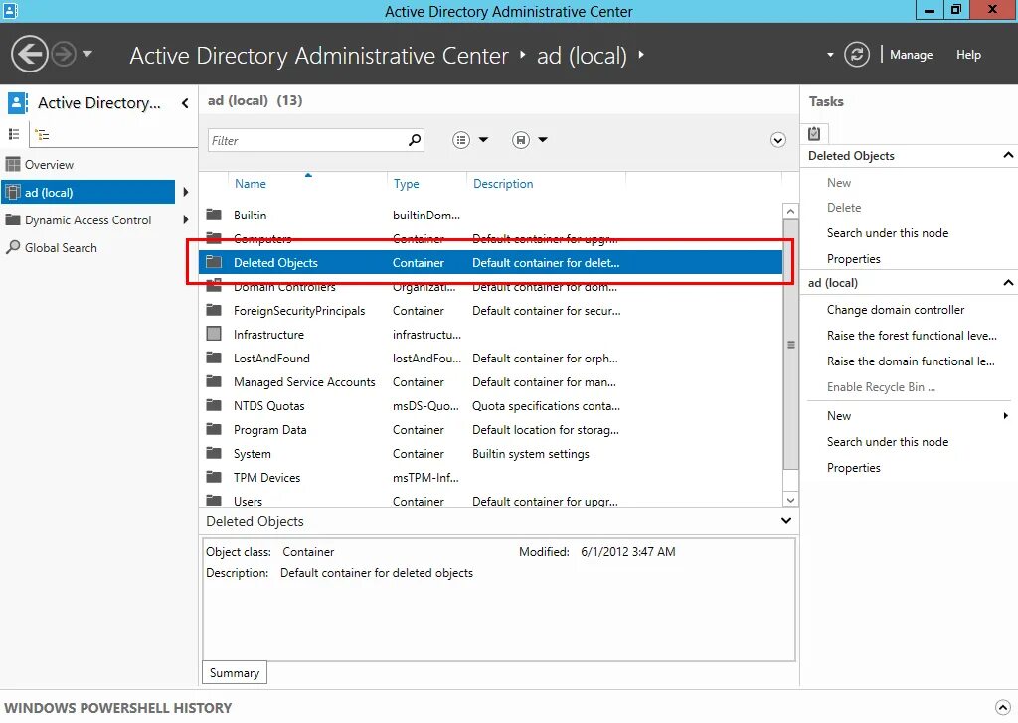Click Search under this node under Deleted Objects
This screenshot has height=723, width=1018.
[x=888, y=233]
